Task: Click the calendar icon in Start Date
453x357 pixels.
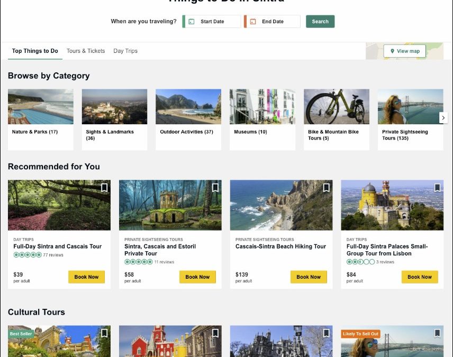Action: [x=192, y=22]
